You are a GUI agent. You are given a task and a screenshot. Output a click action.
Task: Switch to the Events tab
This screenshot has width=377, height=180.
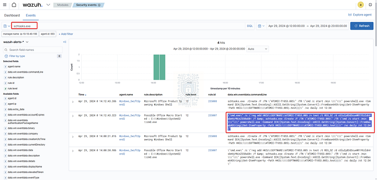tap(31, 15)
